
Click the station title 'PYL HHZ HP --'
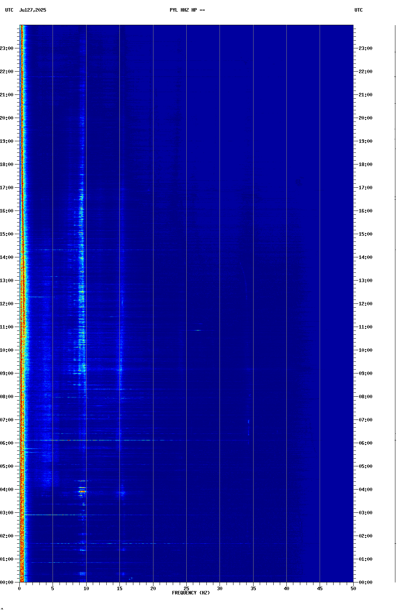click(x=187, y=10)
